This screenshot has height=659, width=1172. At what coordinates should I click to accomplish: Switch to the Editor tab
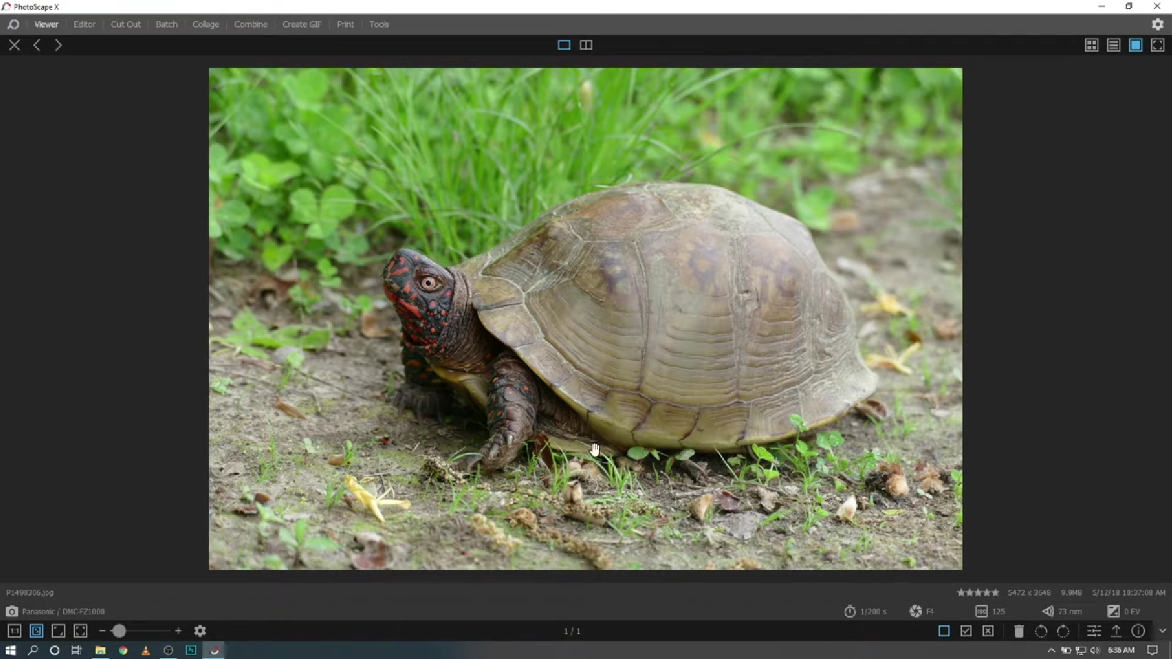tap(84, 24)
